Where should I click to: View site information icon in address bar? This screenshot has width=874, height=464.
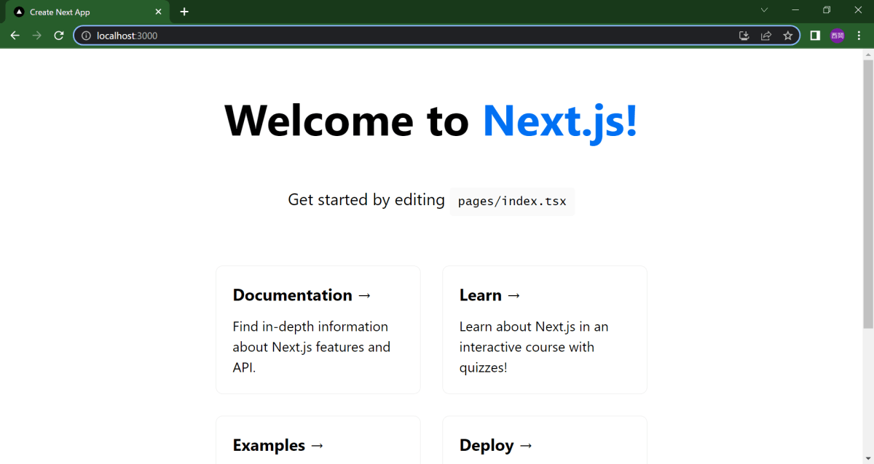click(86, 36)
